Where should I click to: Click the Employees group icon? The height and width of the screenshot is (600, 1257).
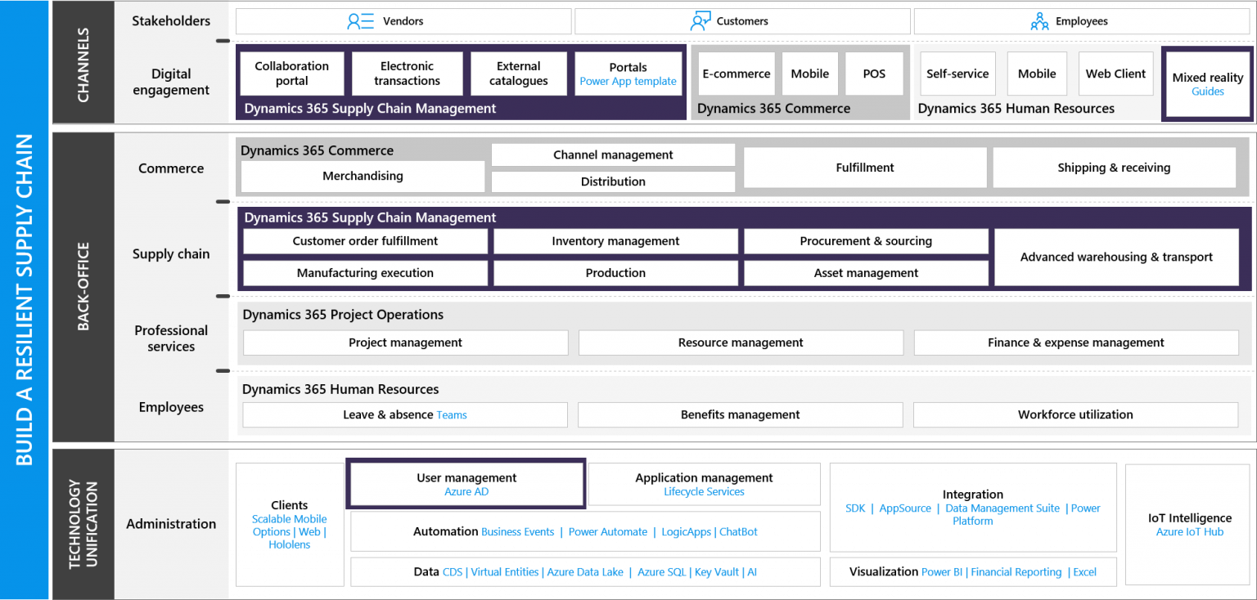pyautogui.click(x=1039, y=20)
